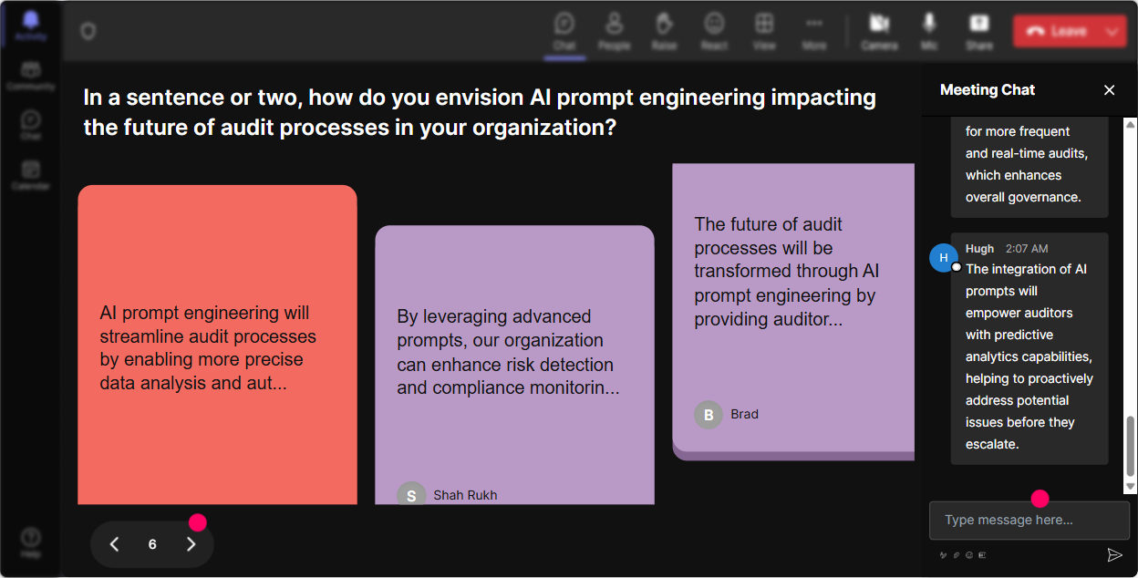The height and width of the screenshot is (578, 1138).
Task: Open the Activity feed in sidebar
Action: 30,26
